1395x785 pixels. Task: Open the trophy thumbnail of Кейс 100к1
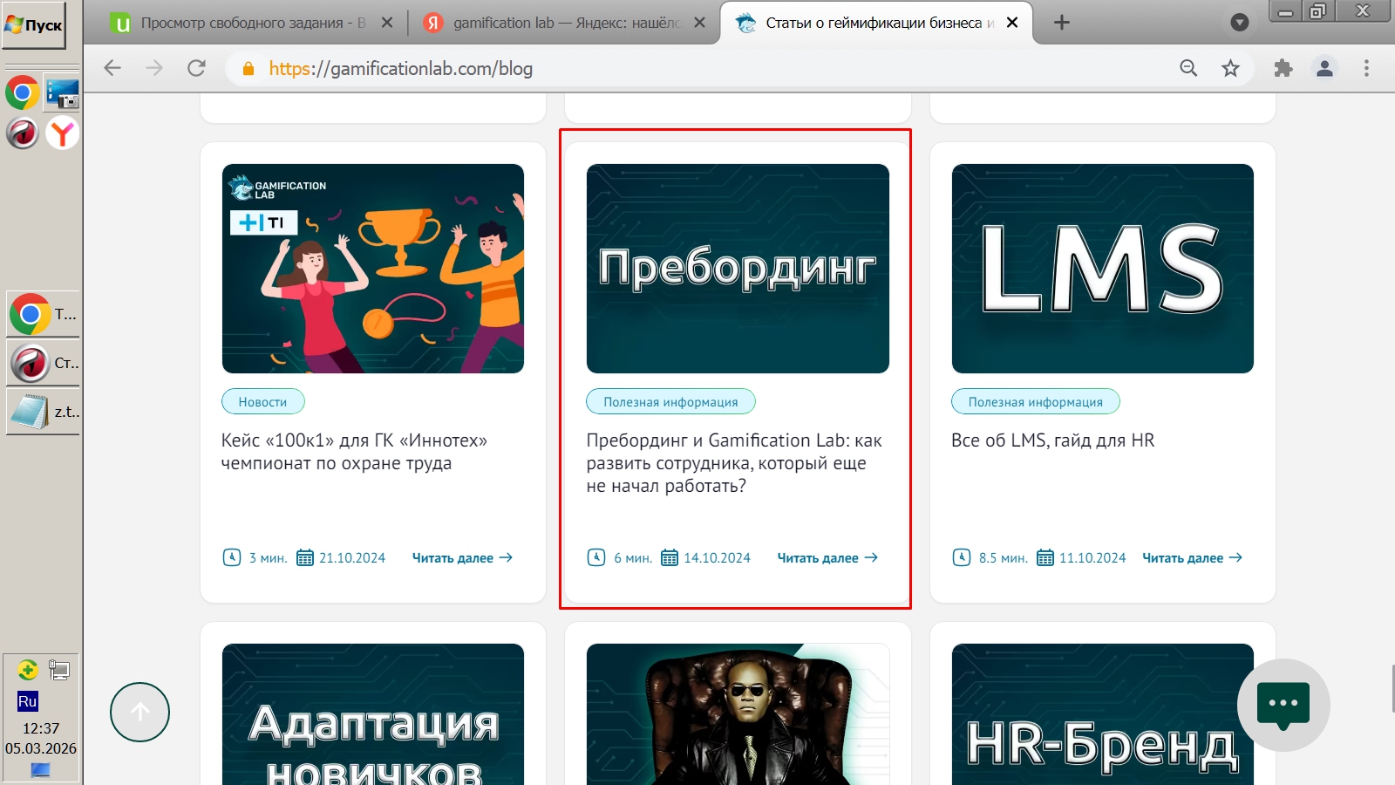click(x=373, y=269)
